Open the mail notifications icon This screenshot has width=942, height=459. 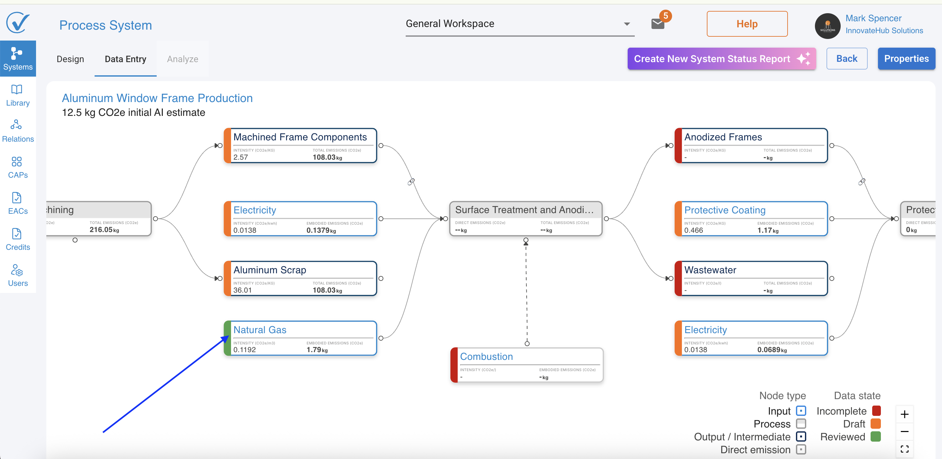[x=658, y=24]
